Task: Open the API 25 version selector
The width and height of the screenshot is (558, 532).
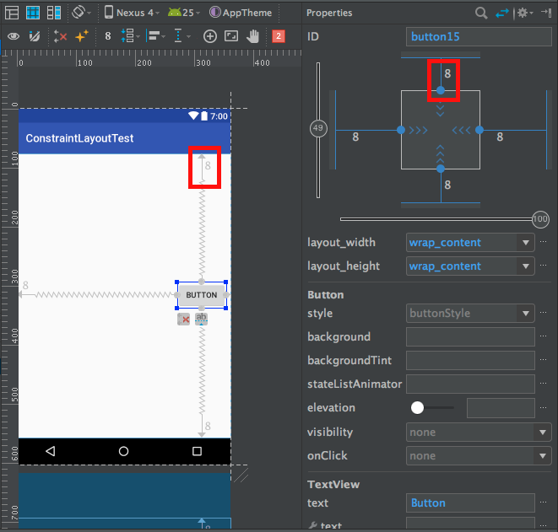Action: tap(184, 13)
